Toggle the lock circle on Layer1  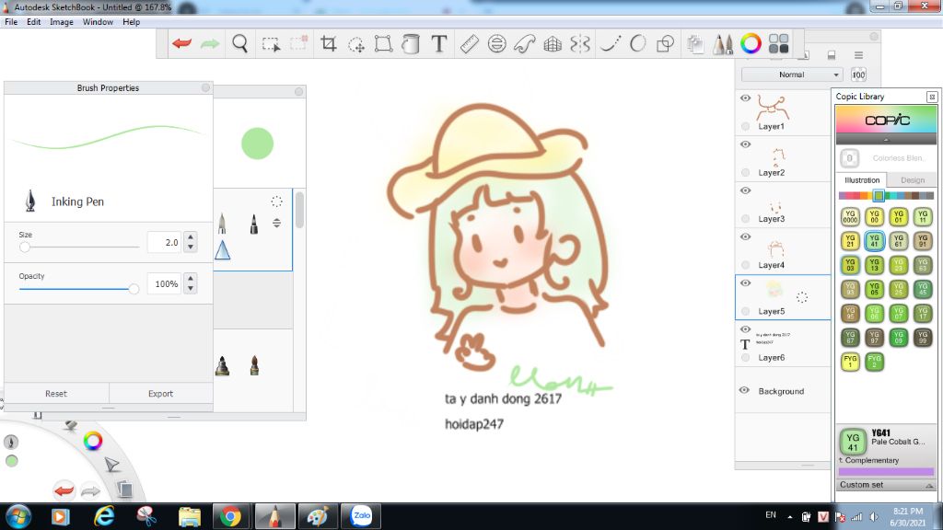745,126
